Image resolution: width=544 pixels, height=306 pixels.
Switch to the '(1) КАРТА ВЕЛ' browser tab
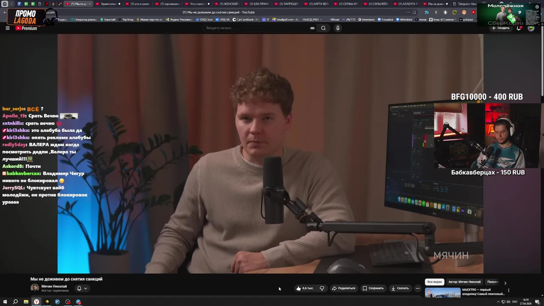click(x=316, y=4)
